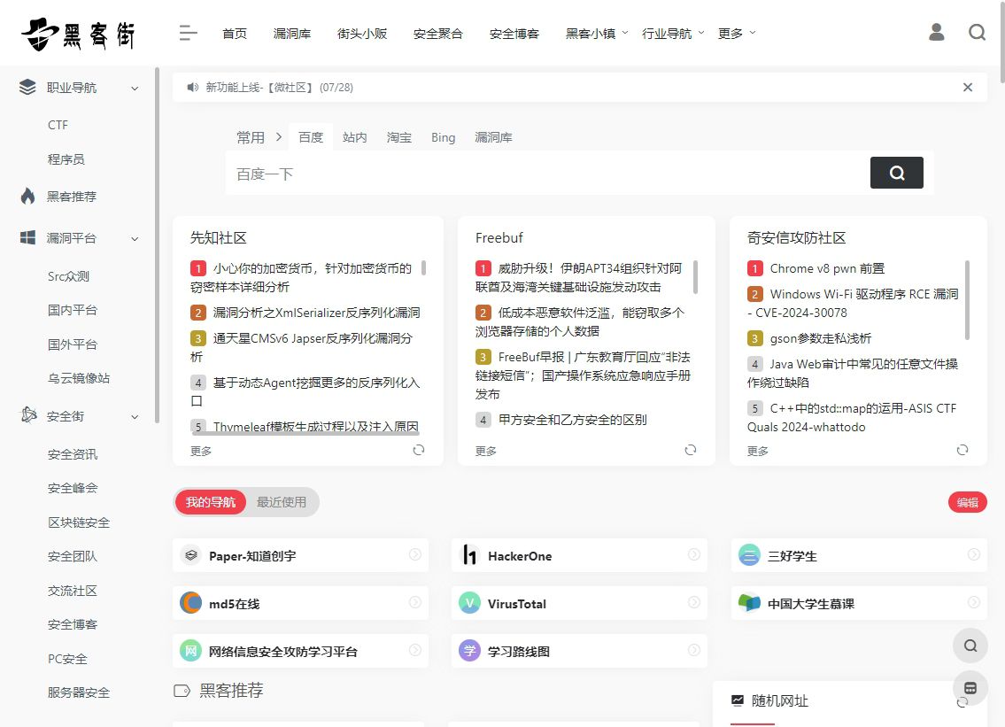
Task: Switch to 我的导航 view
Action: [210, 502]
